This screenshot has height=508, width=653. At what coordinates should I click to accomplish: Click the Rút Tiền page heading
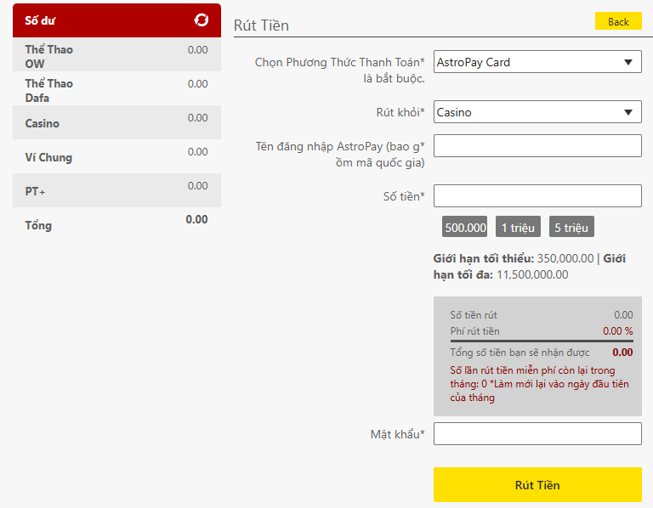point(262,25)
